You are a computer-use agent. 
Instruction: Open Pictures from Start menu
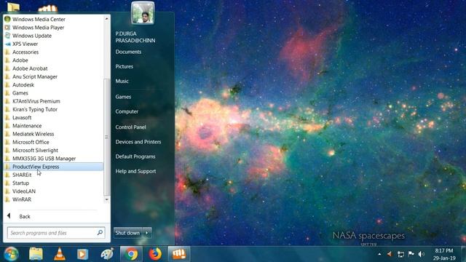125,66
